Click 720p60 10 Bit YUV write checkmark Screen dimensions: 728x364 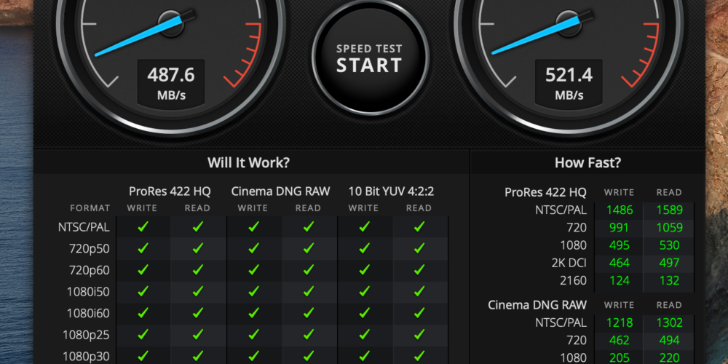tap(365, 270)
